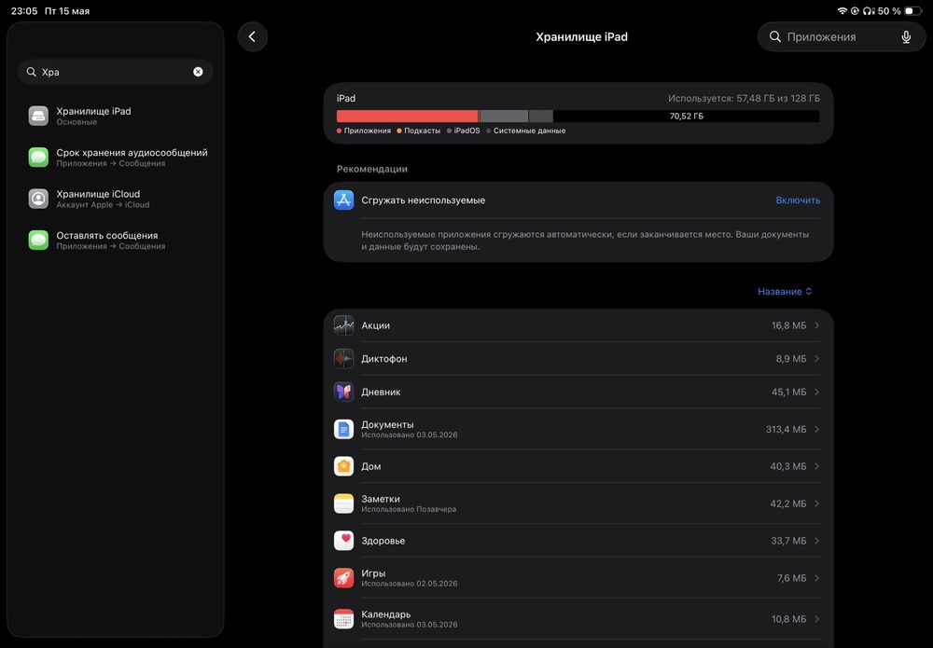The height and width of the screenshot is (648, 933).
Task: Tap the Календарь app icon
Action: pos(344,619)
